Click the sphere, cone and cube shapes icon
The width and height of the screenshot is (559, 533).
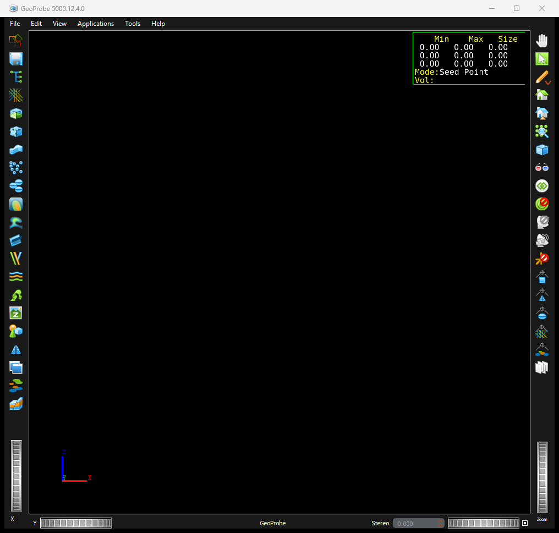pyautogui.click(x=16, y=331)
